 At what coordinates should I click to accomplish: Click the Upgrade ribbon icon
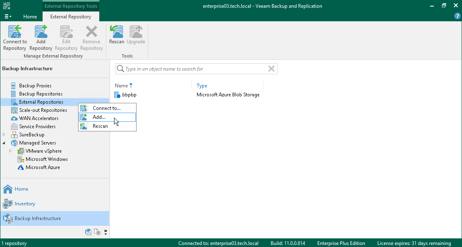point(136,32)
